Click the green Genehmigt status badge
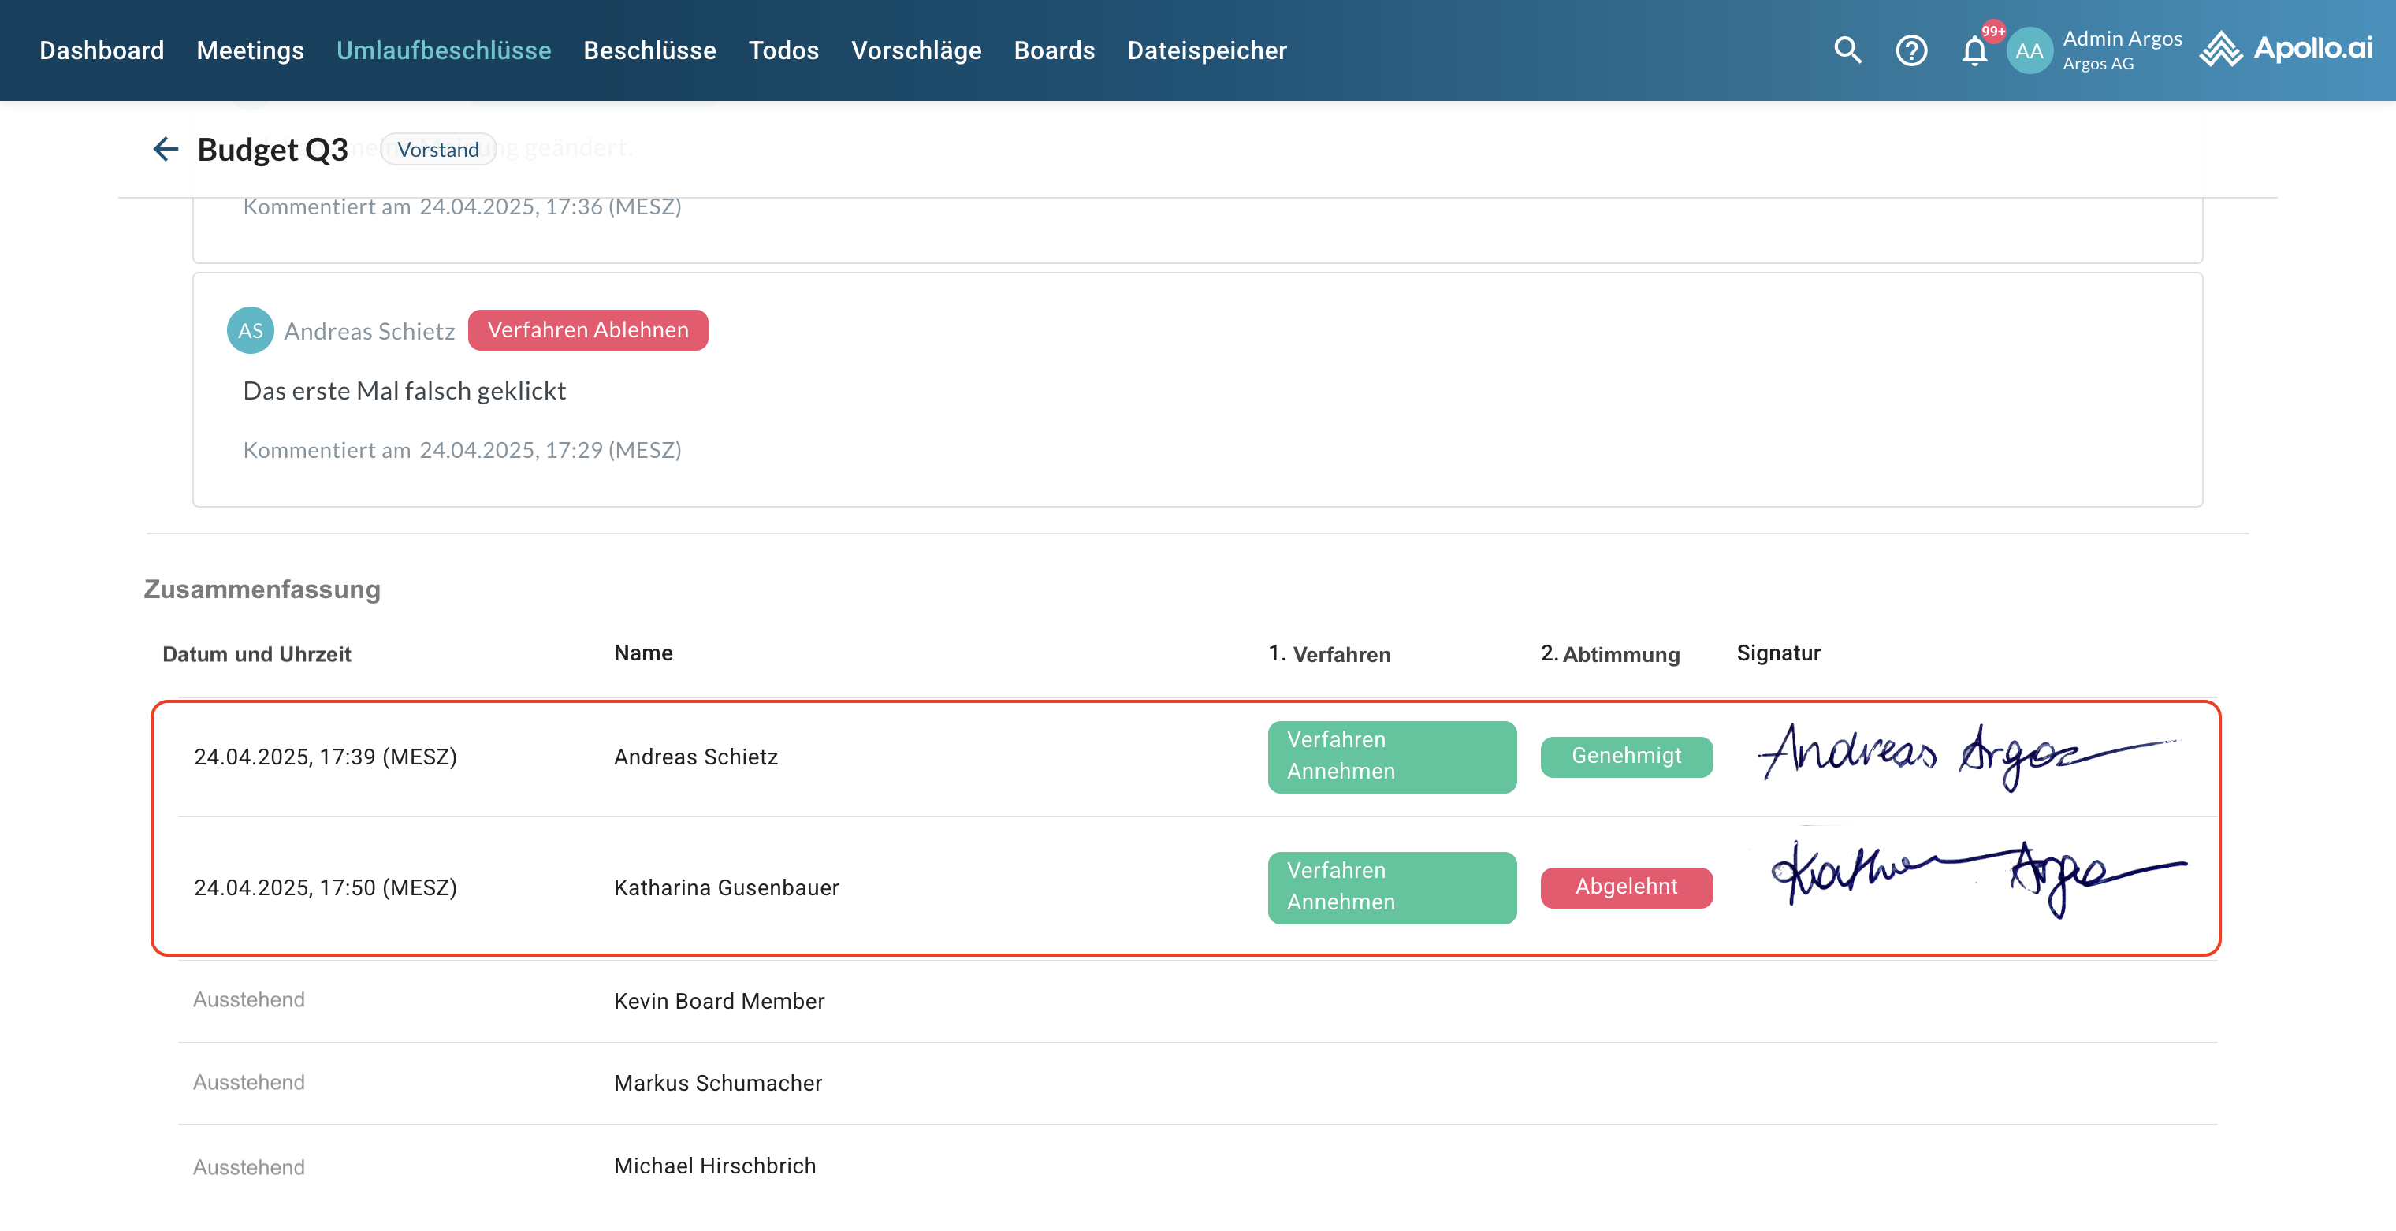Image resolution: width=2396 pixels, height=1231 pixels. click(1626, 756)
